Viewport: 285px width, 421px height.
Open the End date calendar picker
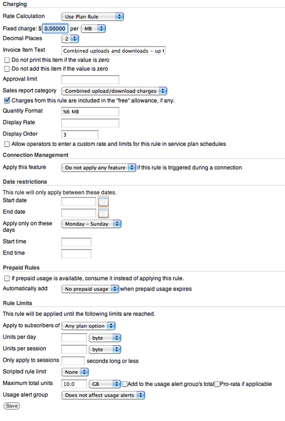[x=103, y=213]
